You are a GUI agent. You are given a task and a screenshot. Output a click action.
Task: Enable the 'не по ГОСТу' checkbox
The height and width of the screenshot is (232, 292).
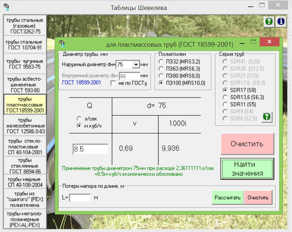tap(114, 83)
